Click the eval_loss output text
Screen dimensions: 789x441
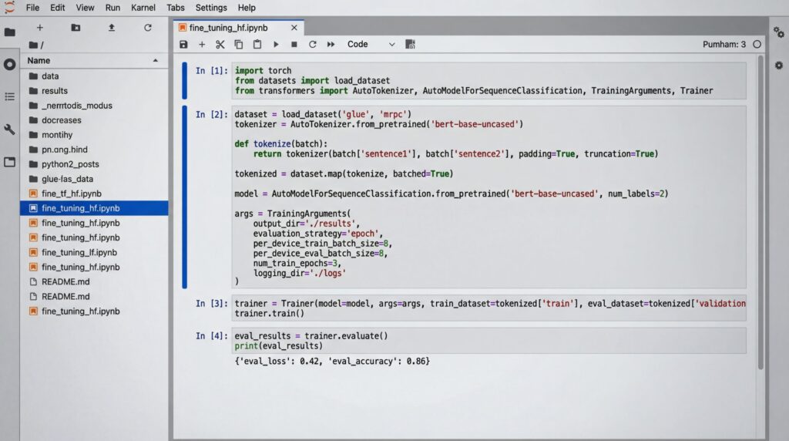[332, 361]
